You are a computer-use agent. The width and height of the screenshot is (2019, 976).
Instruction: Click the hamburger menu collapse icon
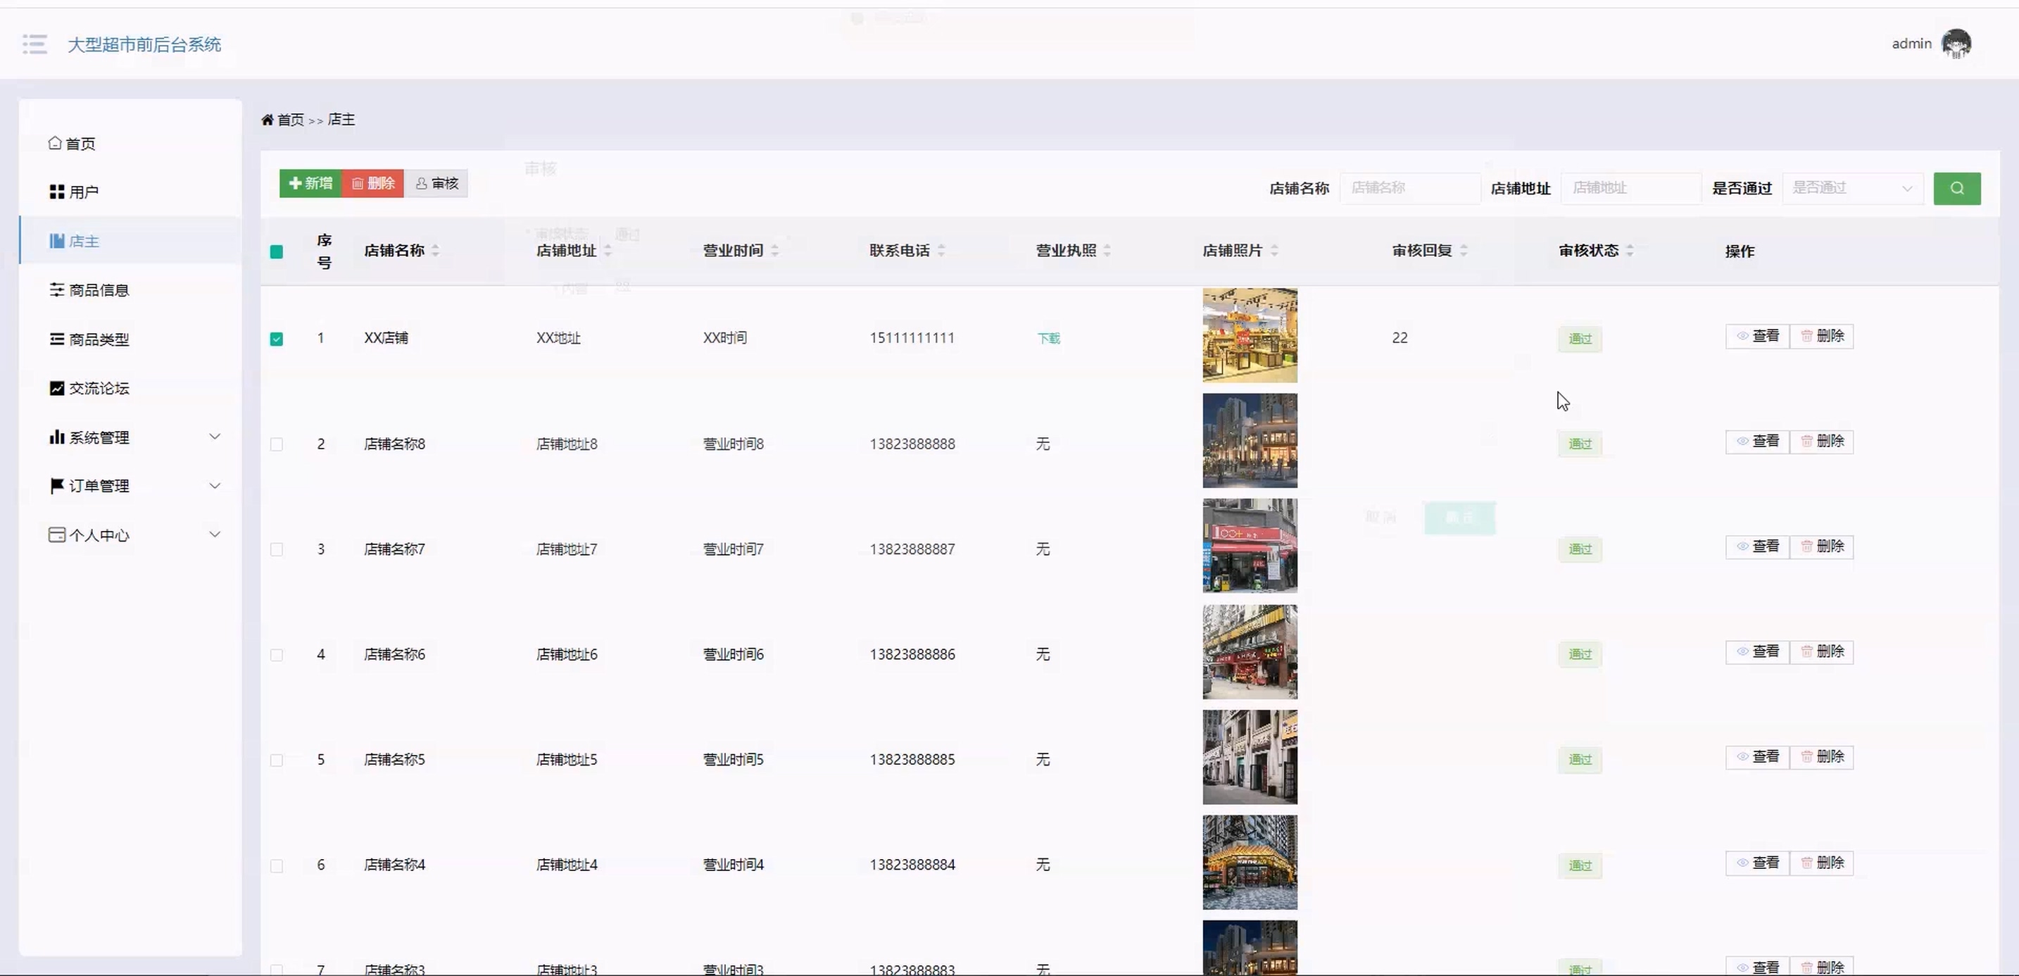pyautogui.click(x=34, y=44)
